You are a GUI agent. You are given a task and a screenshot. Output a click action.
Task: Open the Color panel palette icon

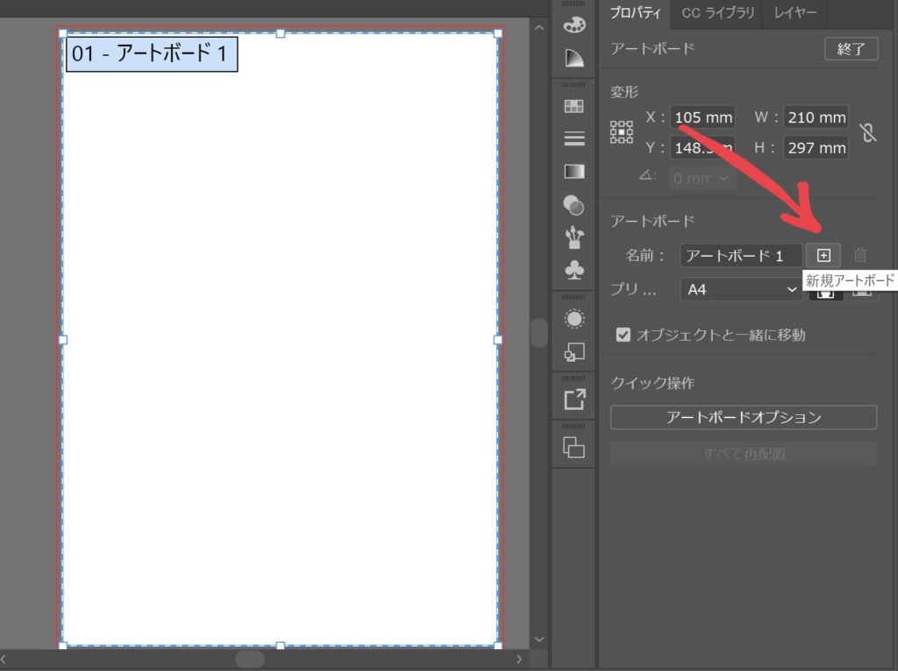tap(574, 25)
